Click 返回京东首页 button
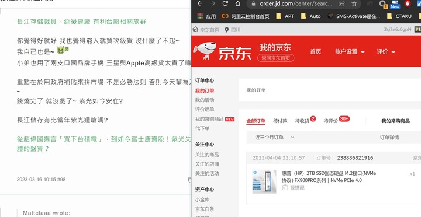Viewport: 421px width, 217px height. pos(276,58)
